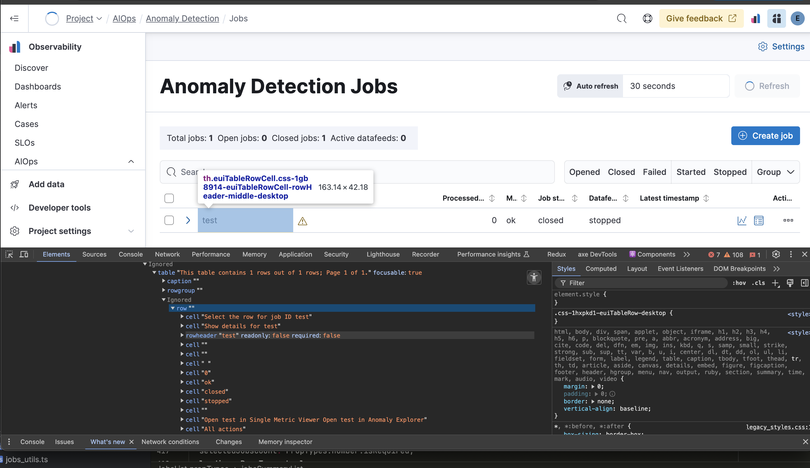Toggle computed styles sidebar icon

point(804,283)
